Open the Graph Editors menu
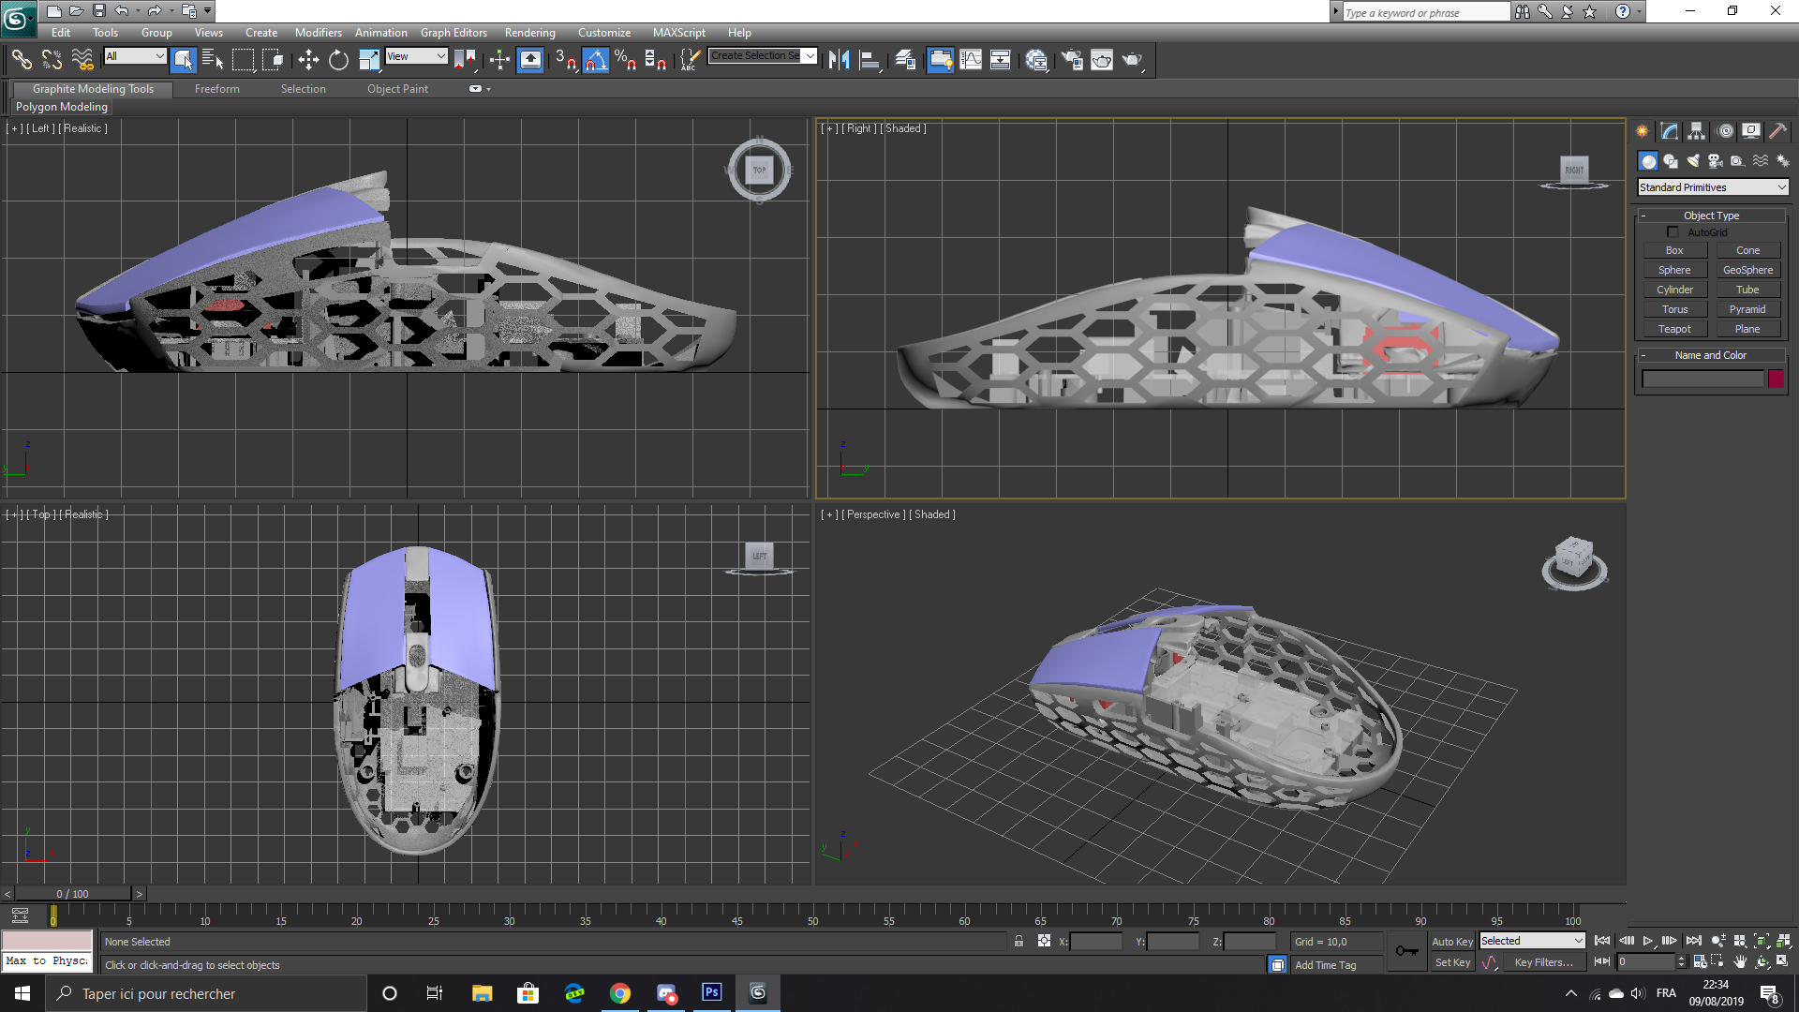Screen dimensions: 1799x1012 pos(453,33)
